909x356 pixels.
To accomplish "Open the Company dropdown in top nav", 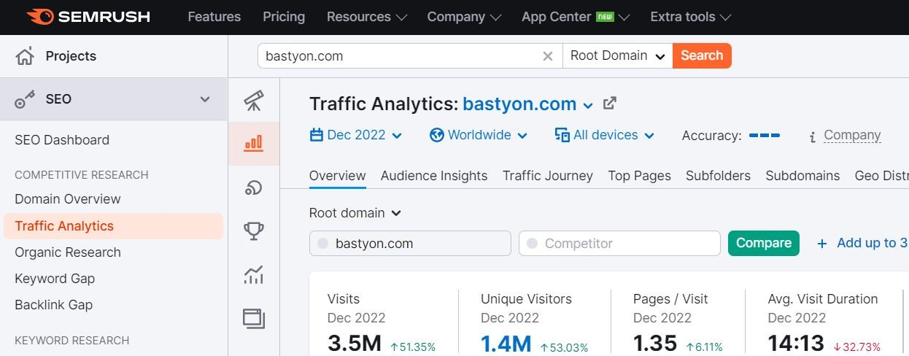I will pyautogui.click(x=464, y=16).
